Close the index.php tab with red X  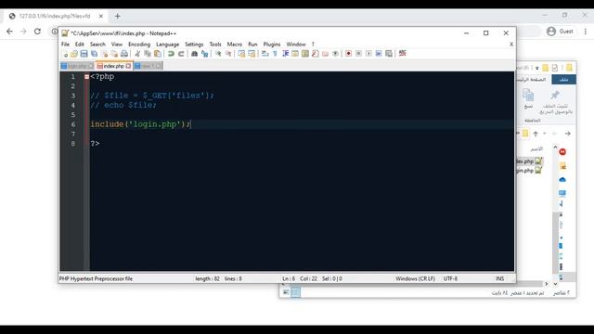point(128,66)
